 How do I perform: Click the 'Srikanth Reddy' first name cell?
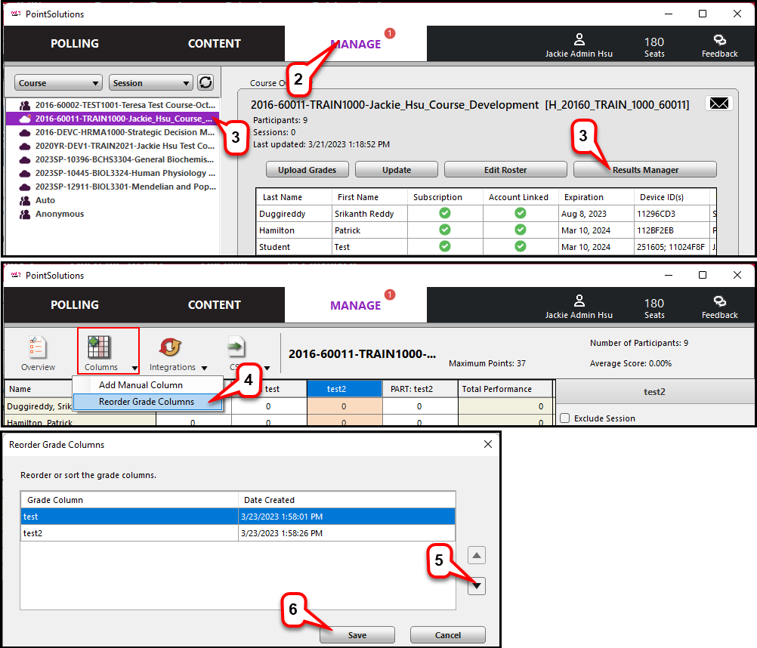[369, 214]
